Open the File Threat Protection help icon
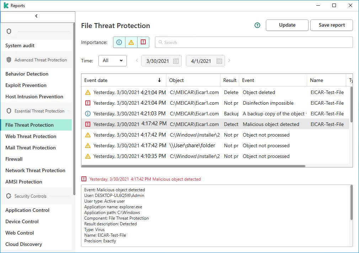The image size is (359, 253). pos(257,25)
